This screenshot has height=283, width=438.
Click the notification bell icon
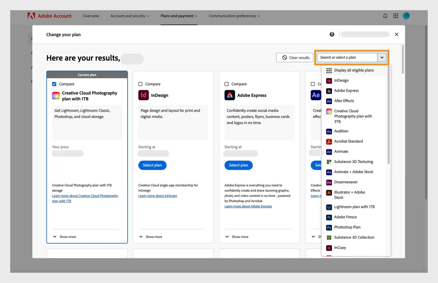[385, 16]
